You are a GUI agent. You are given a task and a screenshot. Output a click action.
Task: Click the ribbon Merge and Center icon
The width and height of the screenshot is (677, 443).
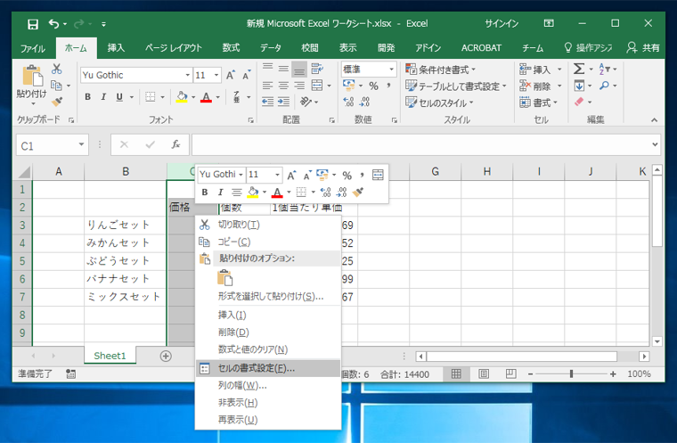[317, 86]
